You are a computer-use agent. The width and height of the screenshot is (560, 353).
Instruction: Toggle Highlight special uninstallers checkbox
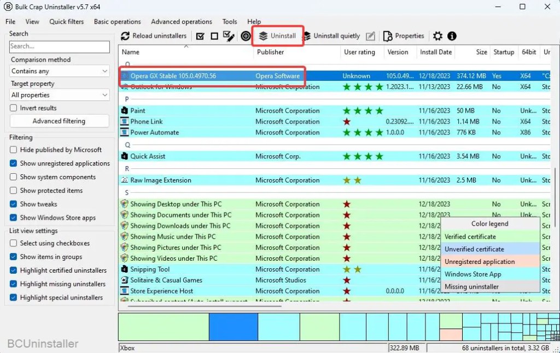coord(14,297)
